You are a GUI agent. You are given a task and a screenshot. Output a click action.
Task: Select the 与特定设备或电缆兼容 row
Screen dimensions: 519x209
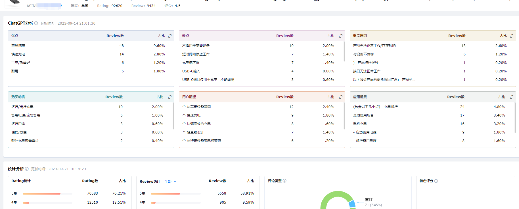click(262, 141)
